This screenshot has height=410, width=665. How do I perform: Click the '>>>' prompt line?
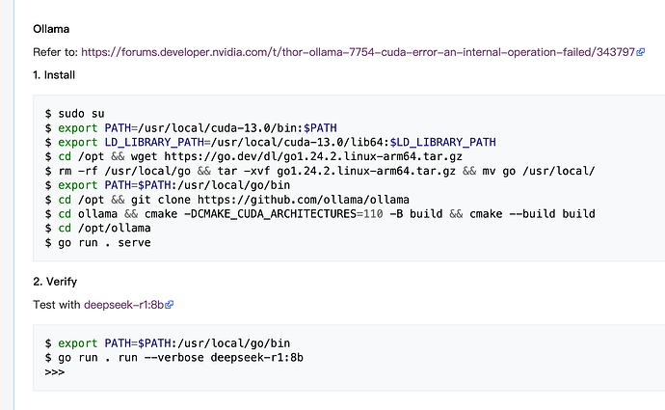55,372
